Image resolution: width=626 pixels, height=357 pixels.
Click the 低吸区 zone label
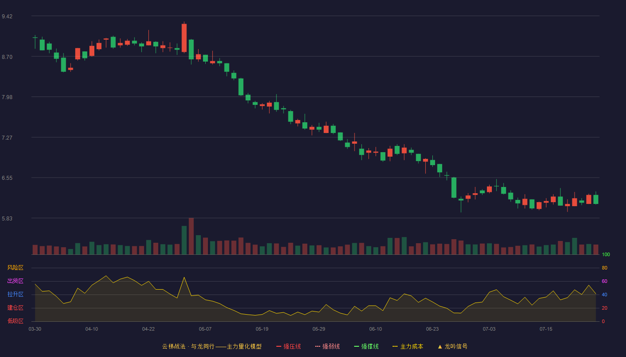(x=15, y=321)
